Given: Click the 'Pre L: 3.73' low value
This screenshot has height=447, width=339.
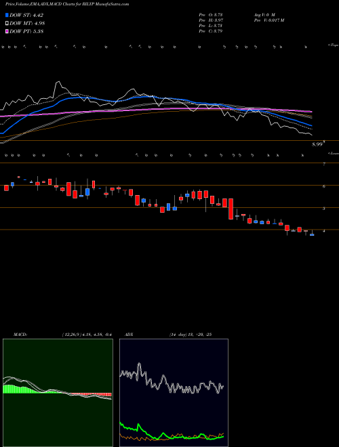Looking at the screenshot, I should coord(211,26).
